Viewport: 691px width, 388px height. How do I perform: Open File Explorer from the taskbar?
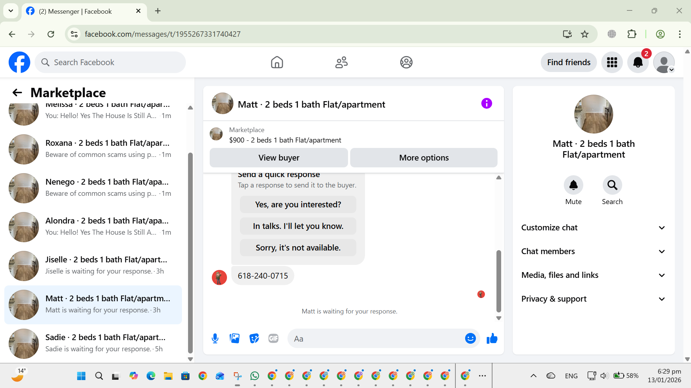click(x=168, y=376)
